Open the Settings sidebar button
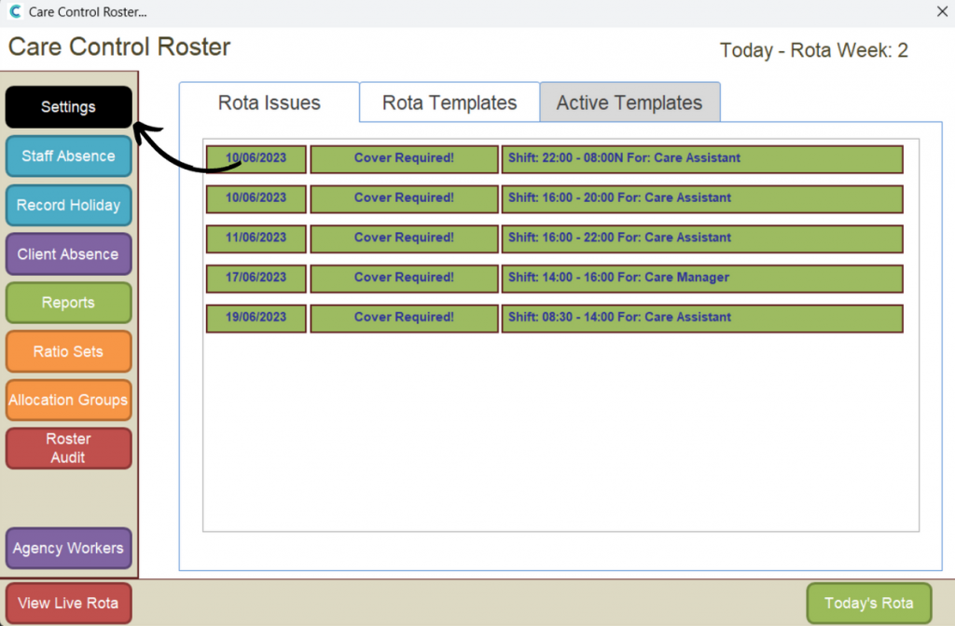955x626 pixels. point(69,107)
